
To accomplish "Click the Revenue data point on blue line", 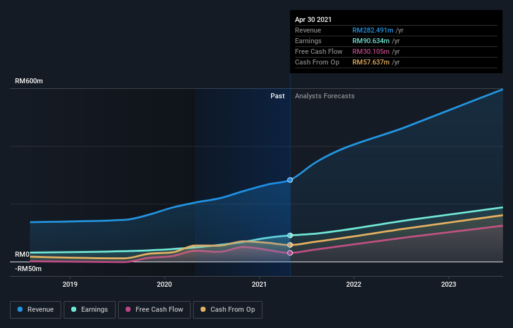I will 290,180.
